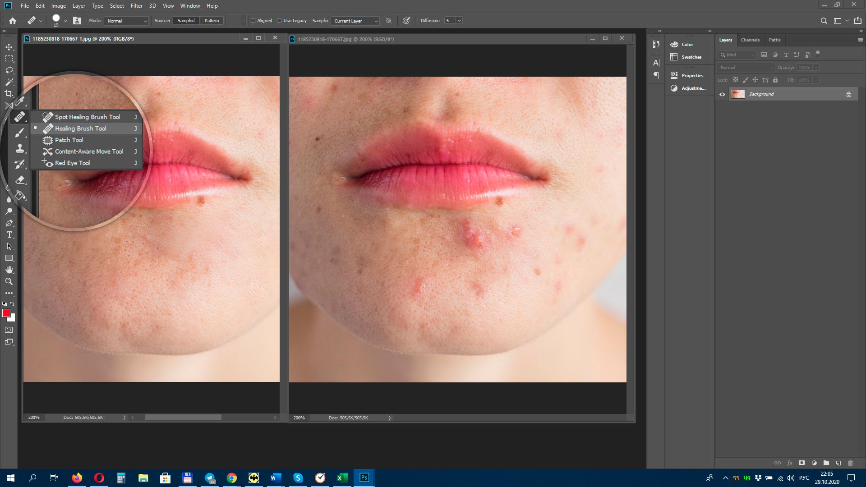Click the Background layer label

point(761,94)
